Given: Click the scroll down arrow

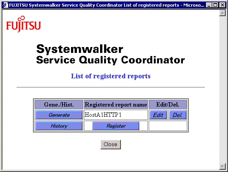Looking at the screenshot, I should click(x=223, y=167).
